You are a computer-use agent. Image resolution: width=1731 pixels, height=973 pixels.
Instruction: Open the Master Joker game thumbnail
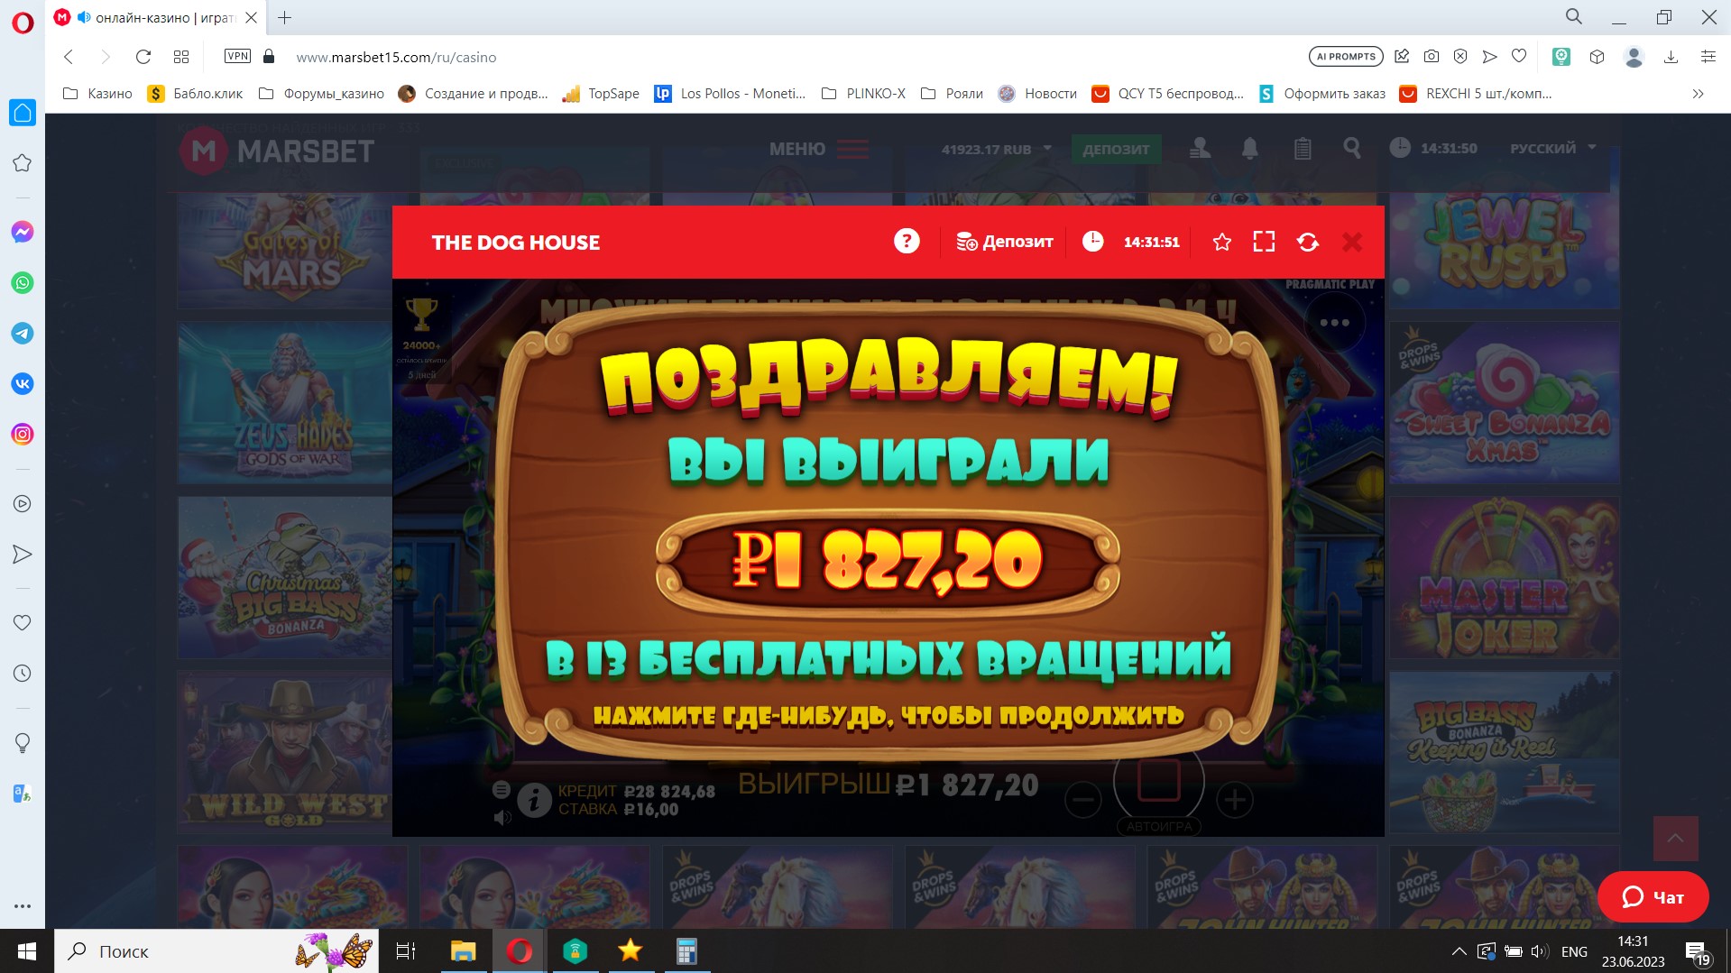(x=1504, y=577)
